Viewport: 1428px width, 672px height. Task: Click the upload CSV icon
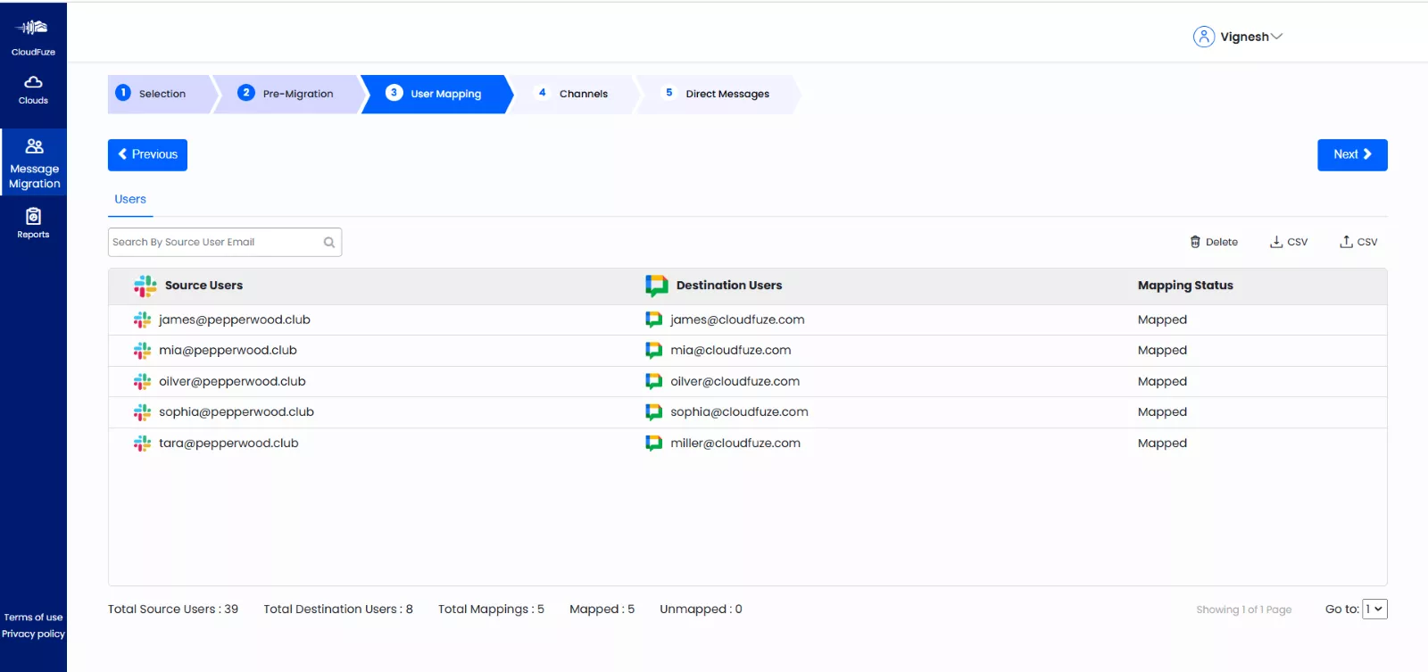point(1346,242)
